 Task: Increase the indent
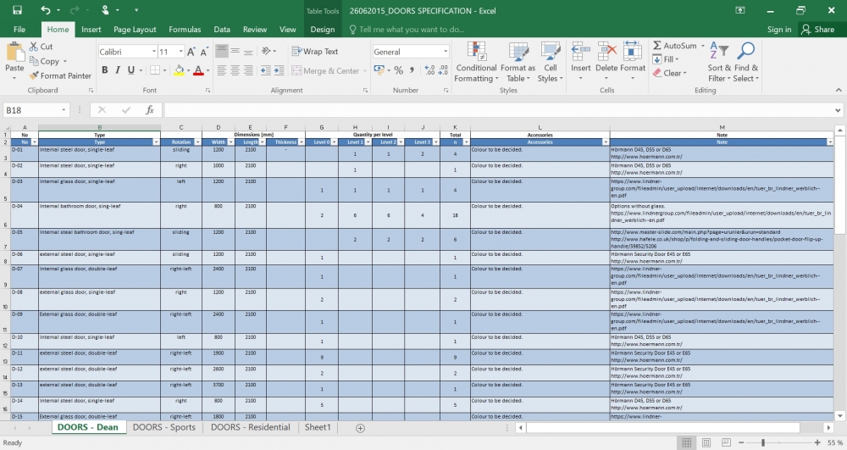click(279, 70)
